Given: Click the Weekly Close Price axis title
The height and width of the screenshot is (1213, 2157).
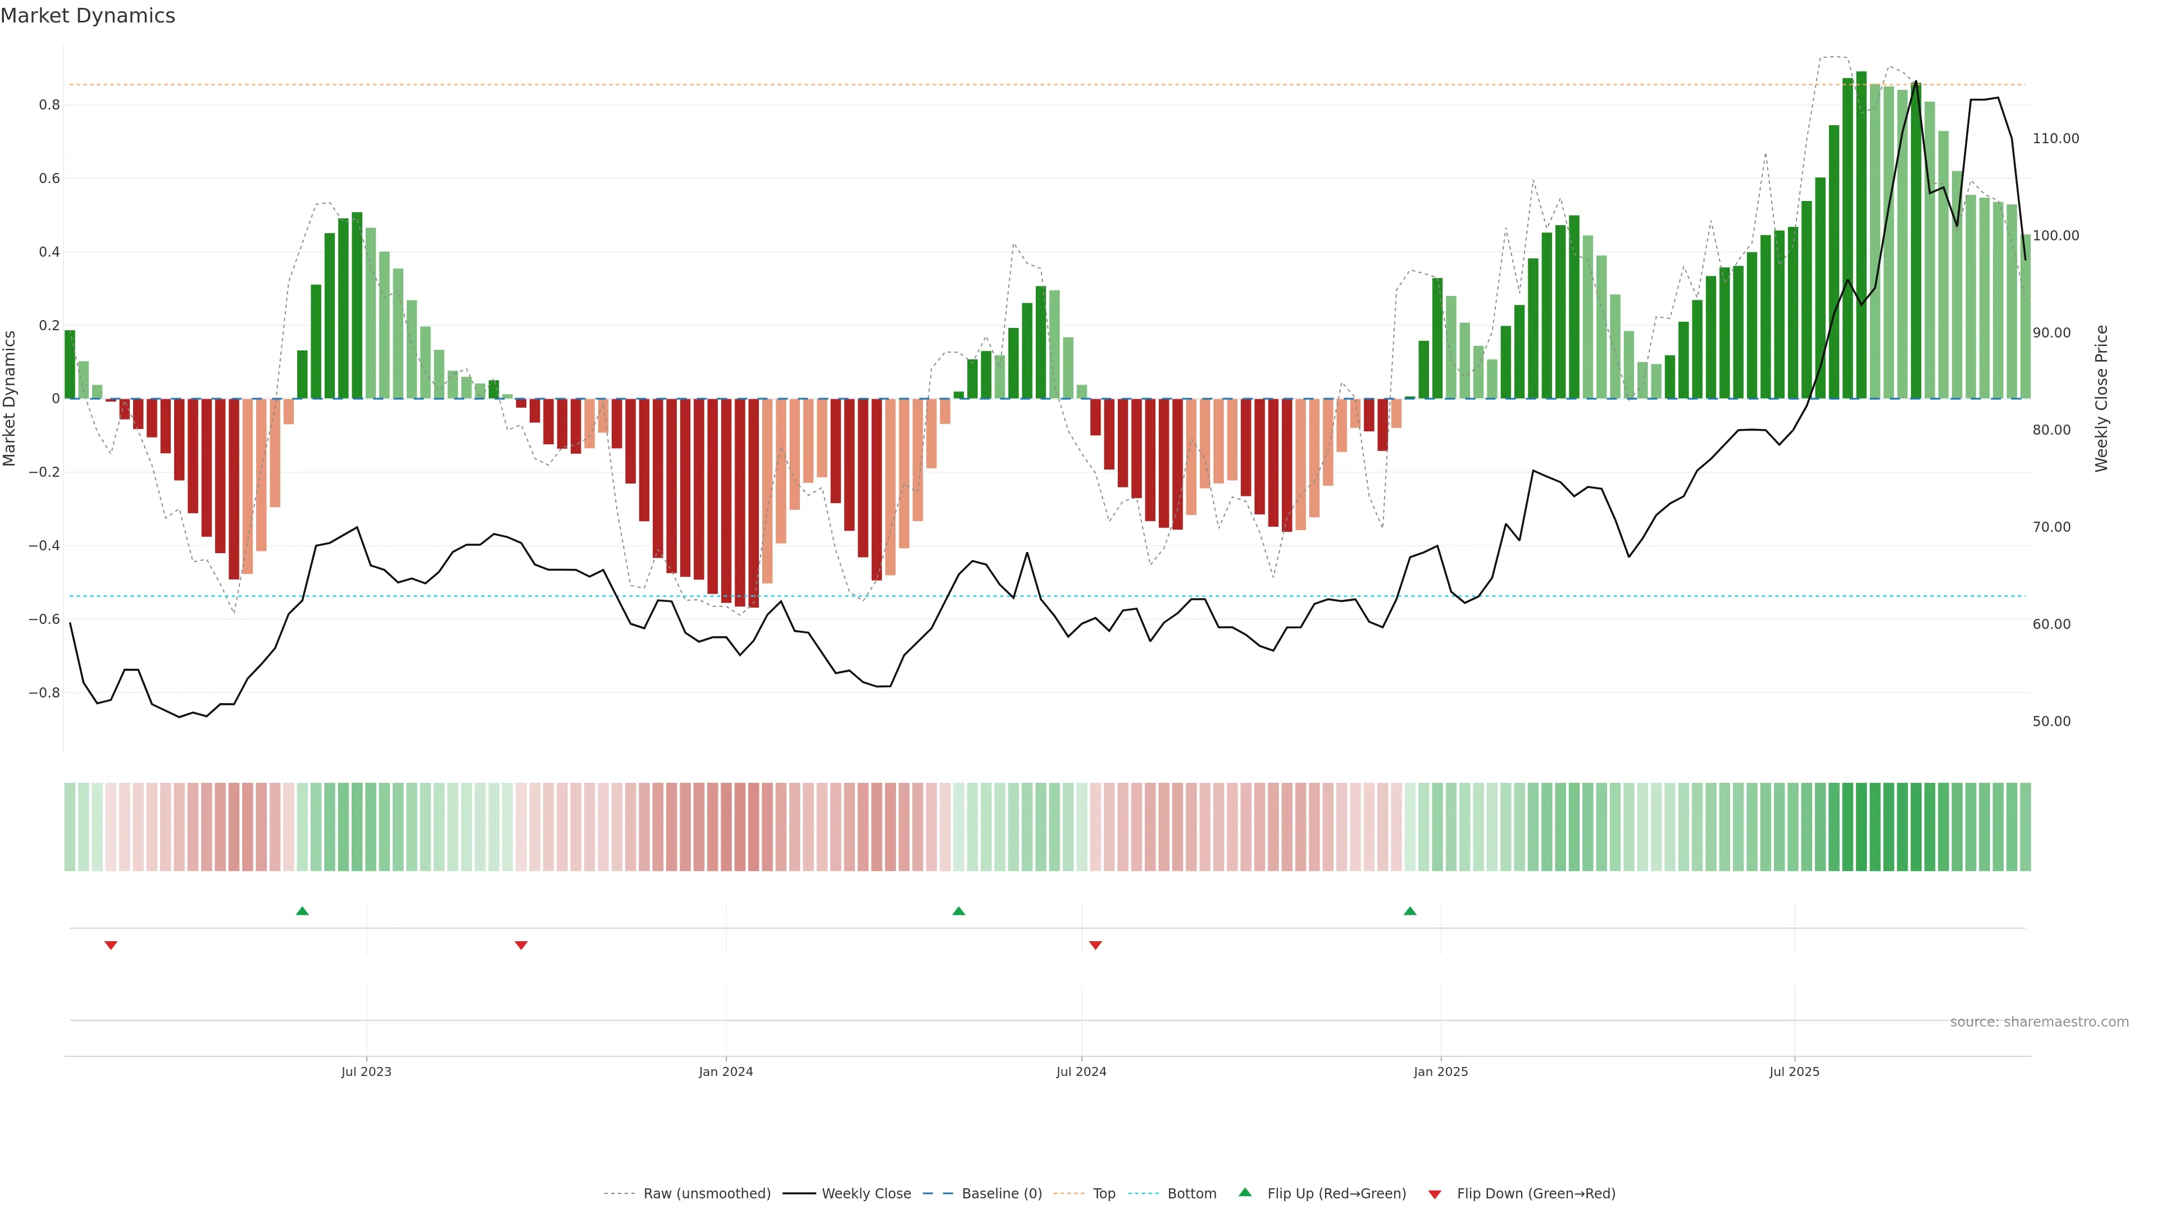Looking at the screenshot, I should 2101,399.
